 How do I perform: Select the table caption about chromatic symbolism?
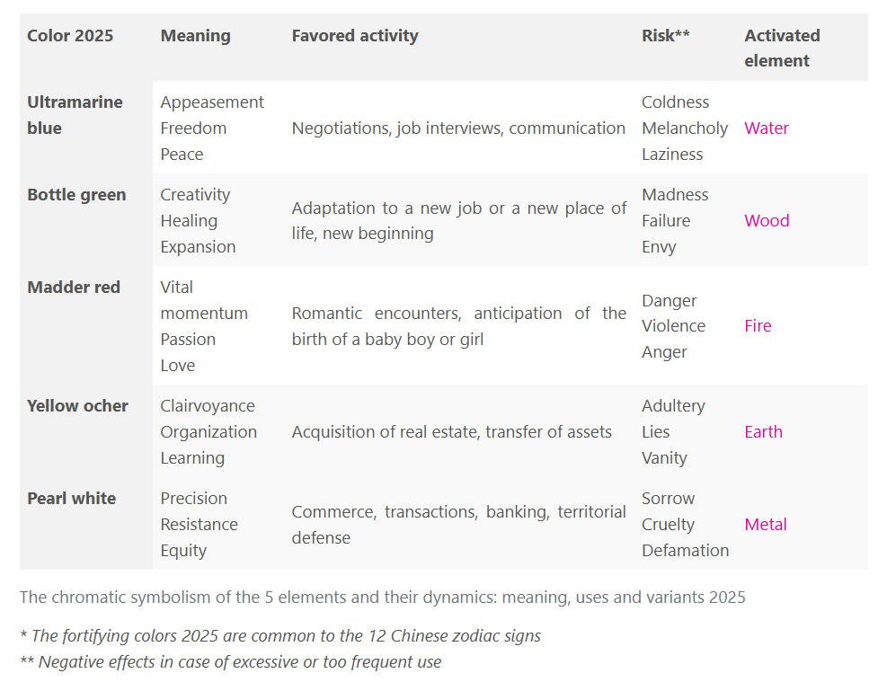pyautogui.click(x=383, y=598)
